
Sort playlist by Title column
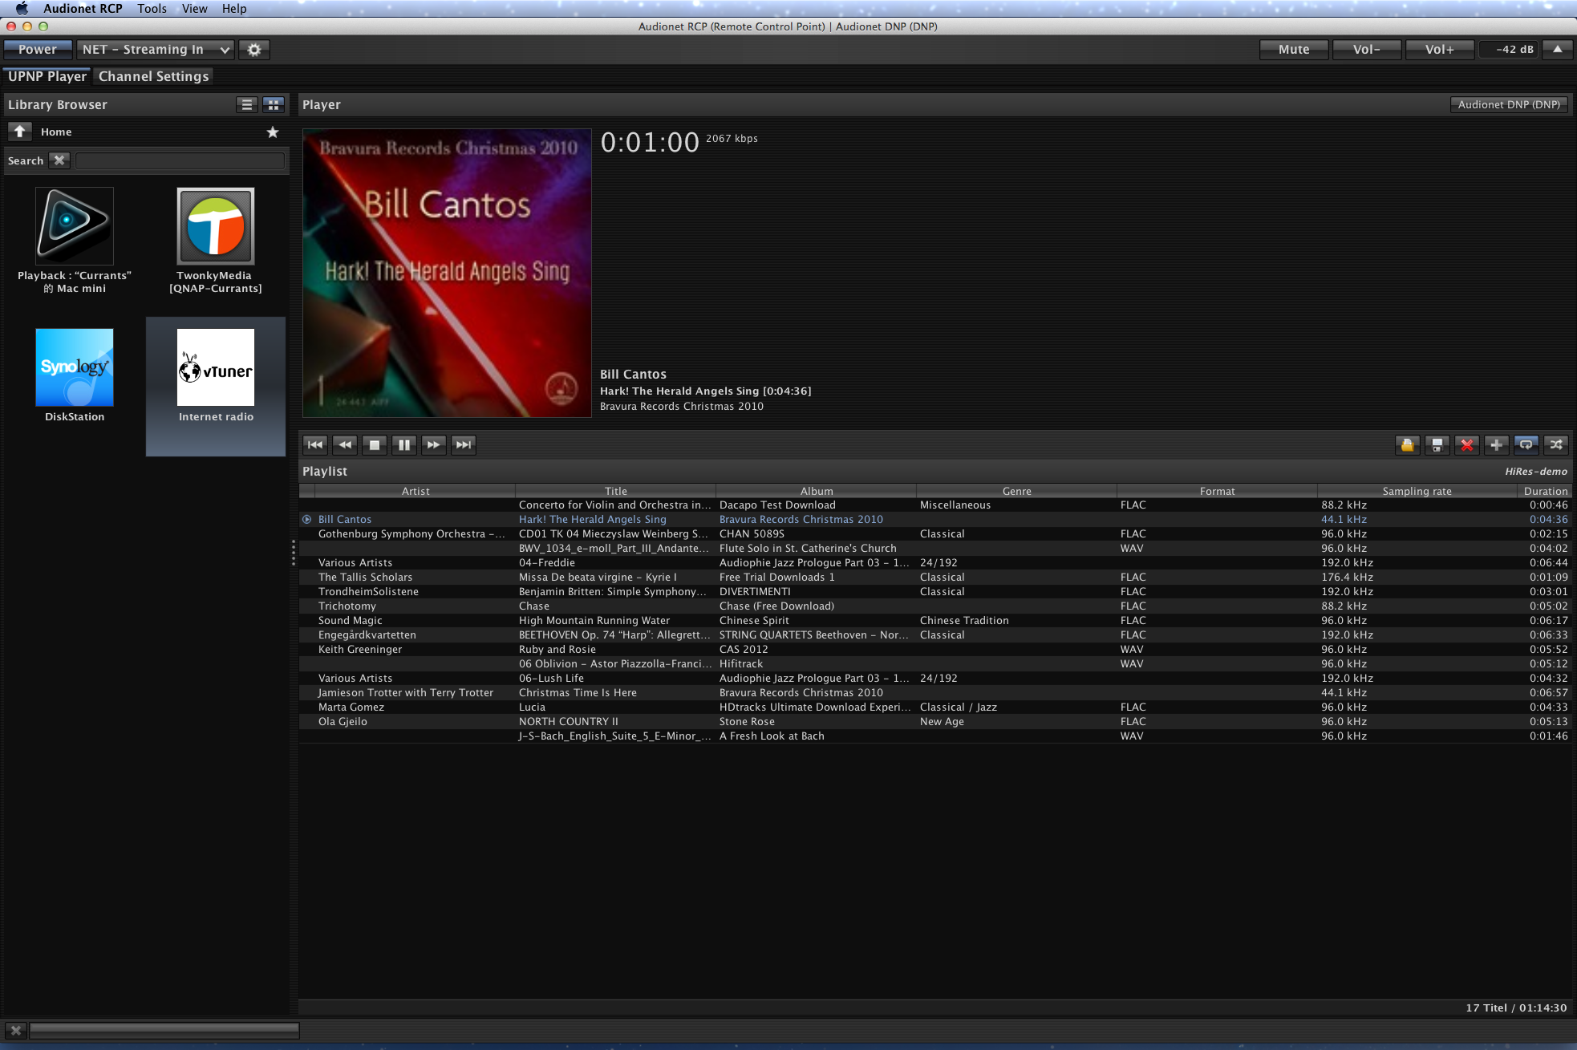[x=616, y=491]
